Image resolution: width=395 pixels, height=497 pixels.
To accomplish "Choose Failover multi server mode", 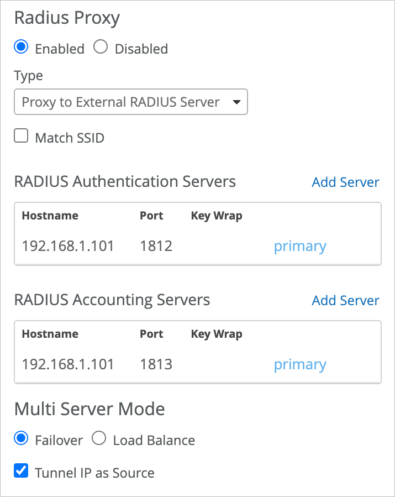I will coord(22,440).
